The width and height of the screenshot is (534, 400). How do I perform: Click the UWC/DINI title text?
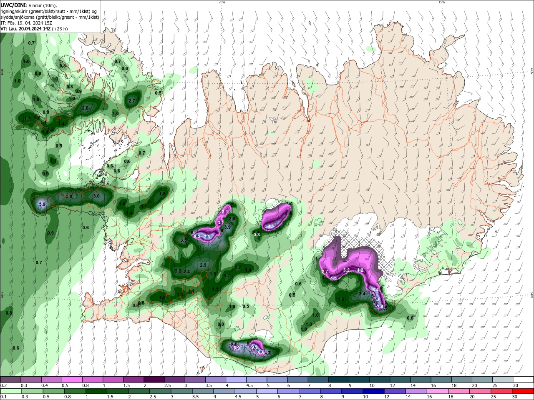[x=13, y=5]
